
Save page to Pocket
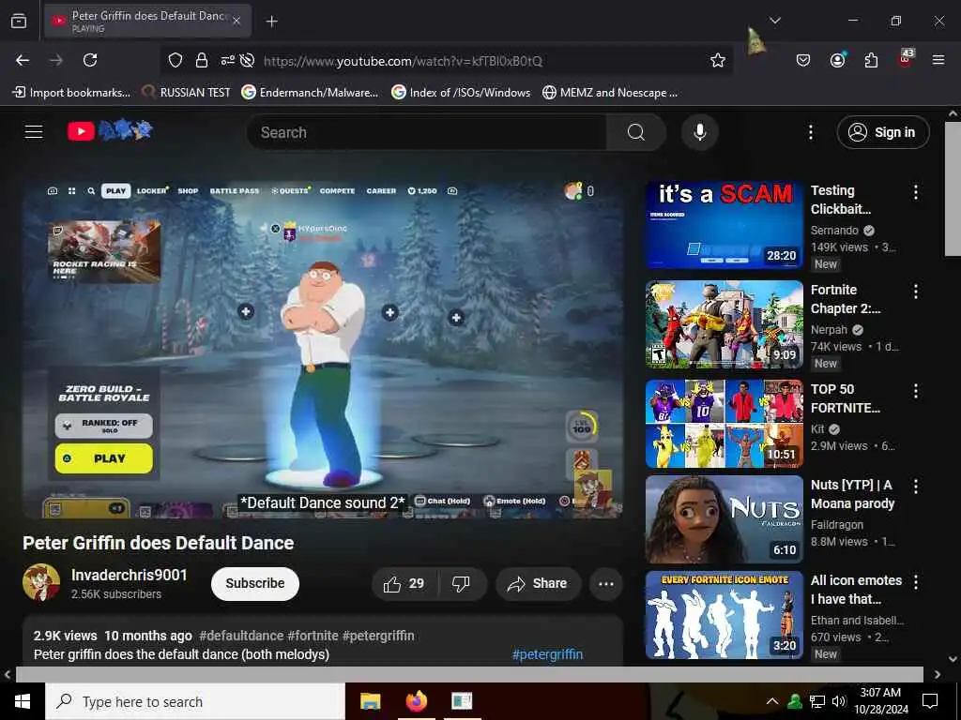pyautogui.click(x=803, y=60)
